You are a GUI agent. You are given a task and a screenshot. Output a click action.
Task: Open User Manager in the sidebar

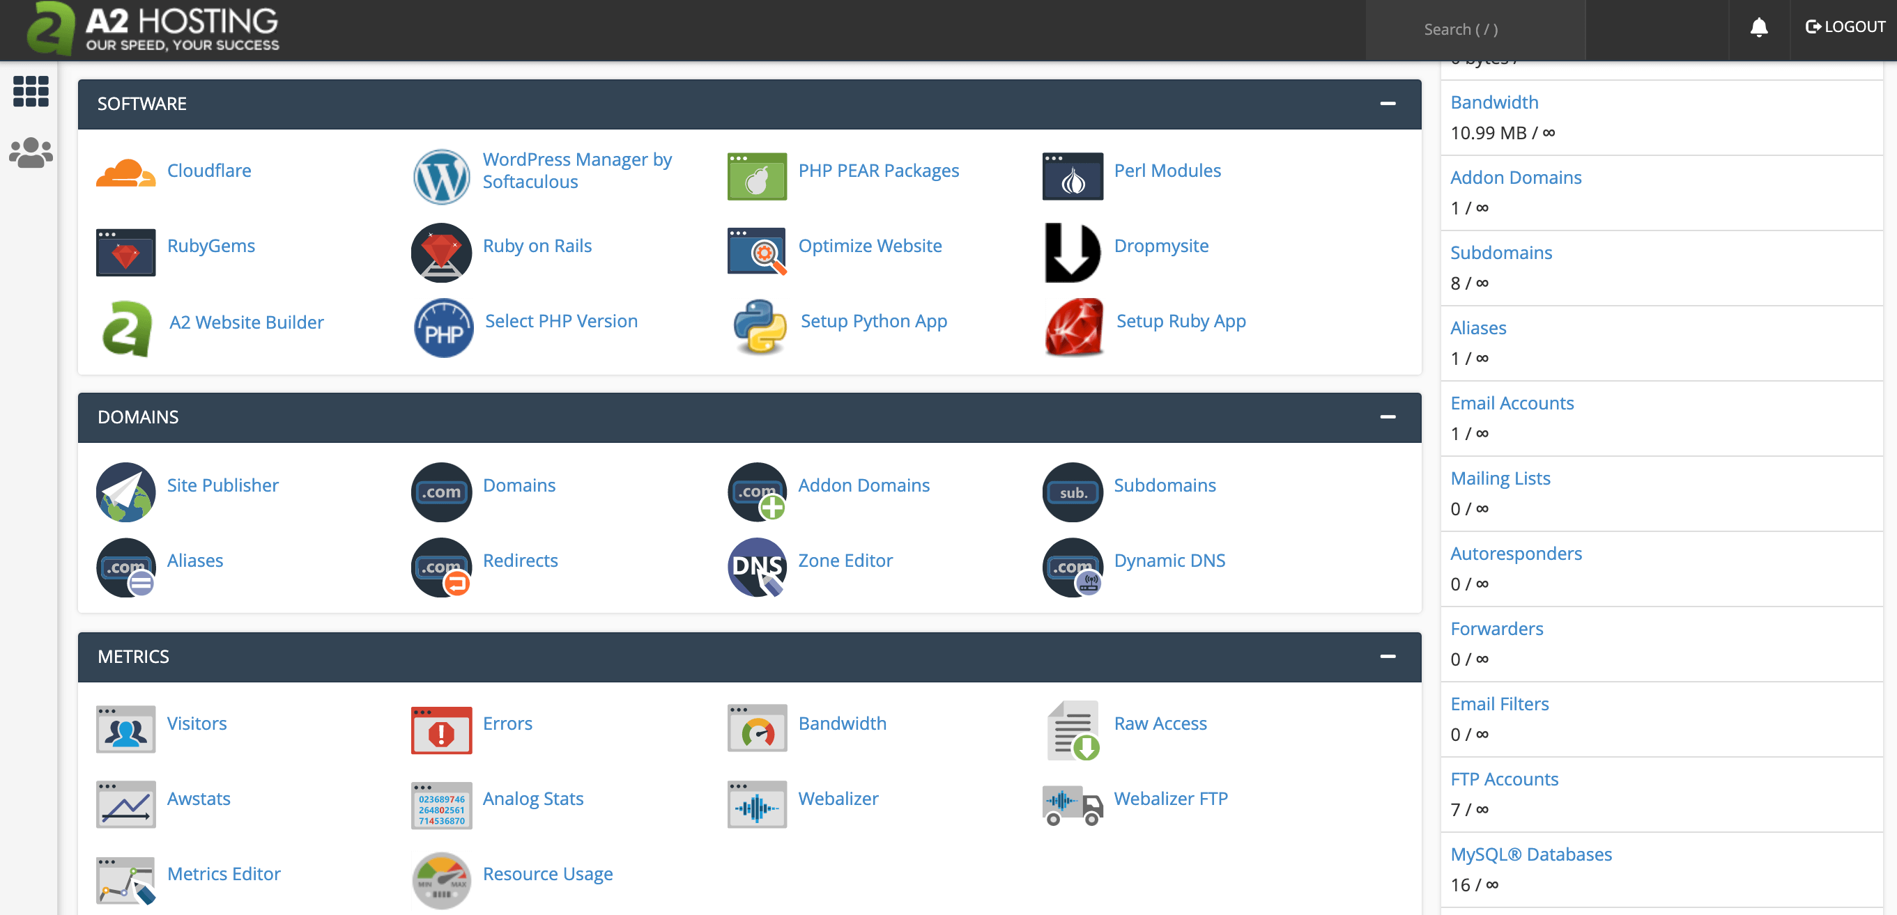tap(31, 152)
